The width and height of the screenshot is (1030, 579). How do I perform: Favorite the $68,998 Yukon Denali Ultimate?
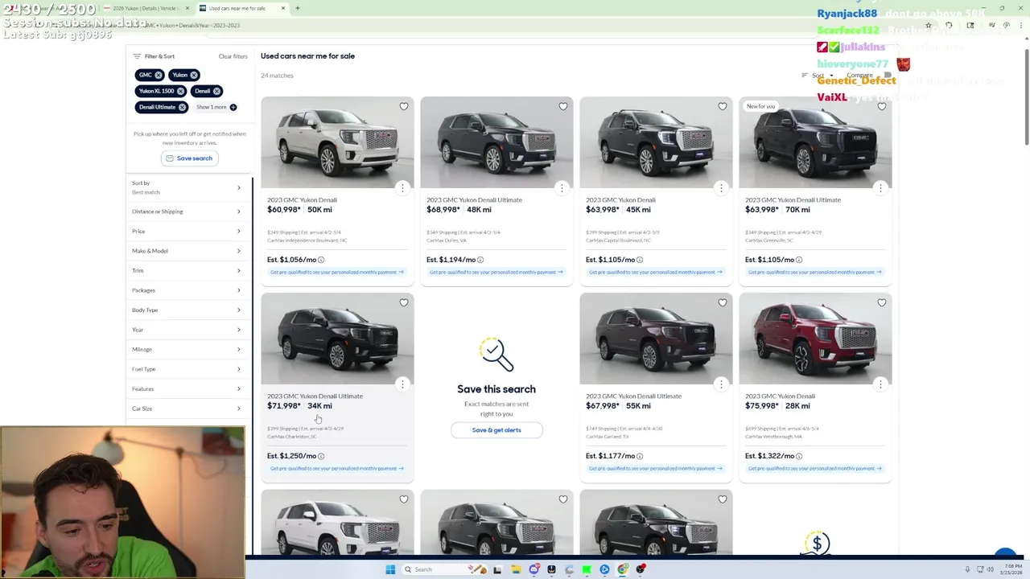coord(563,106)
